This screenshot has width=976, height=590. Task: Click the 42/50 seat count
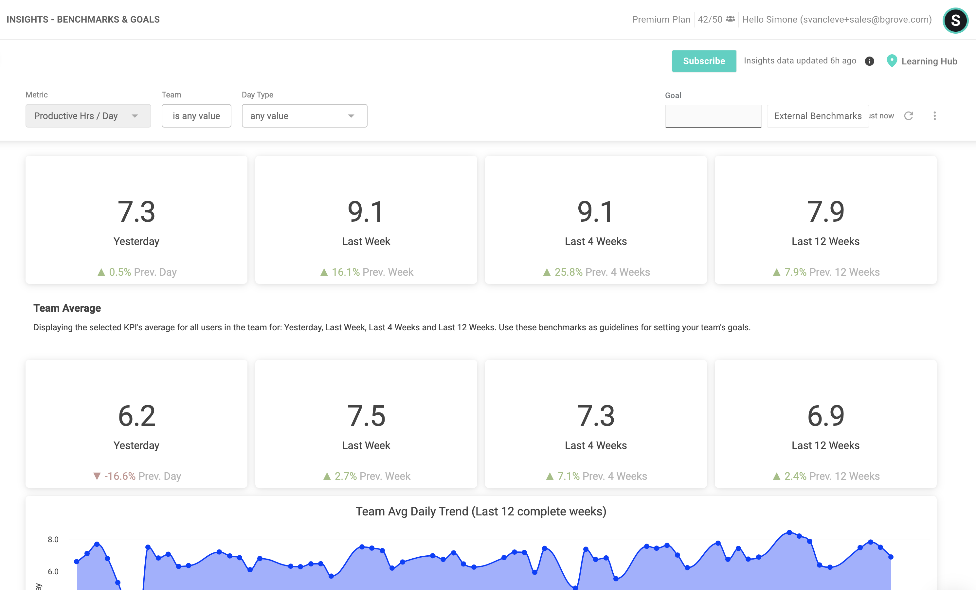pos(710,19)
